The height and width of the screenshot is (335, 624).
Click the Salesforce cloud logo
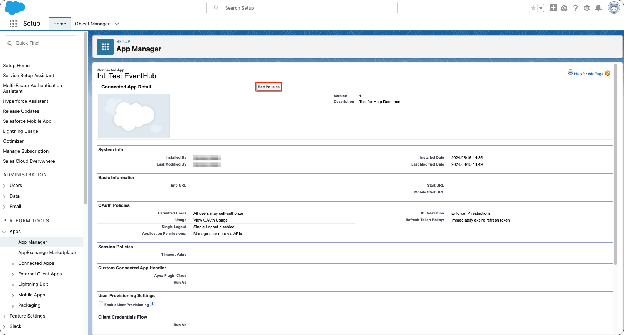pyautogui.click(x=15, y=8)
